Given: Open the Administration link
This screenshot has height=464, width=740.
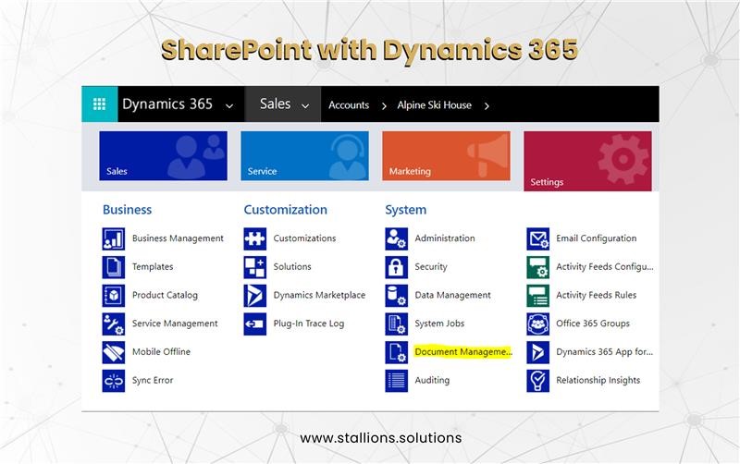Looking at the screenshot, I should (445, 238).
